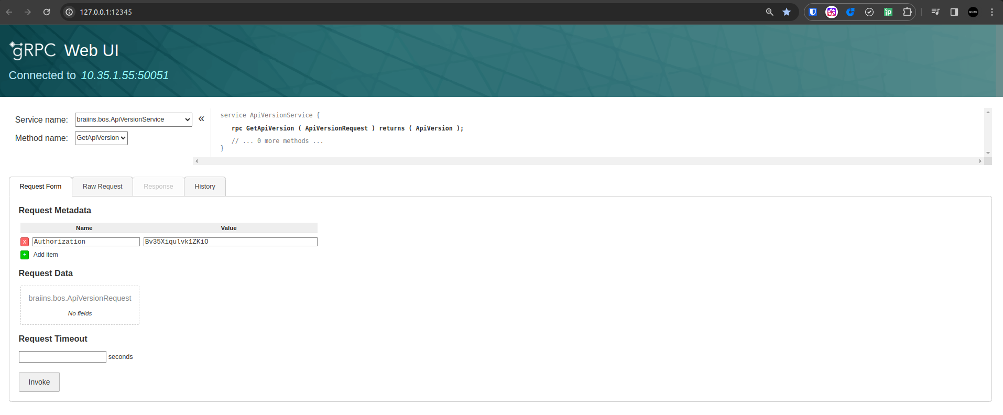Click the scroll-right arrow of description scrollbar
This screenshot has width=1003, height=415.
(980, 161)
